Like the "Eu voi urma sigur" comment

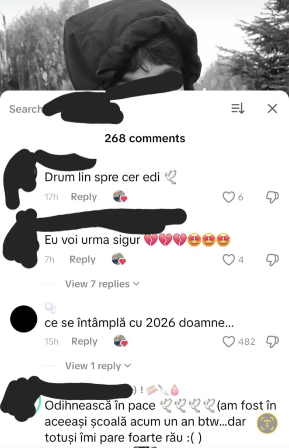click(x=229, y=260)
